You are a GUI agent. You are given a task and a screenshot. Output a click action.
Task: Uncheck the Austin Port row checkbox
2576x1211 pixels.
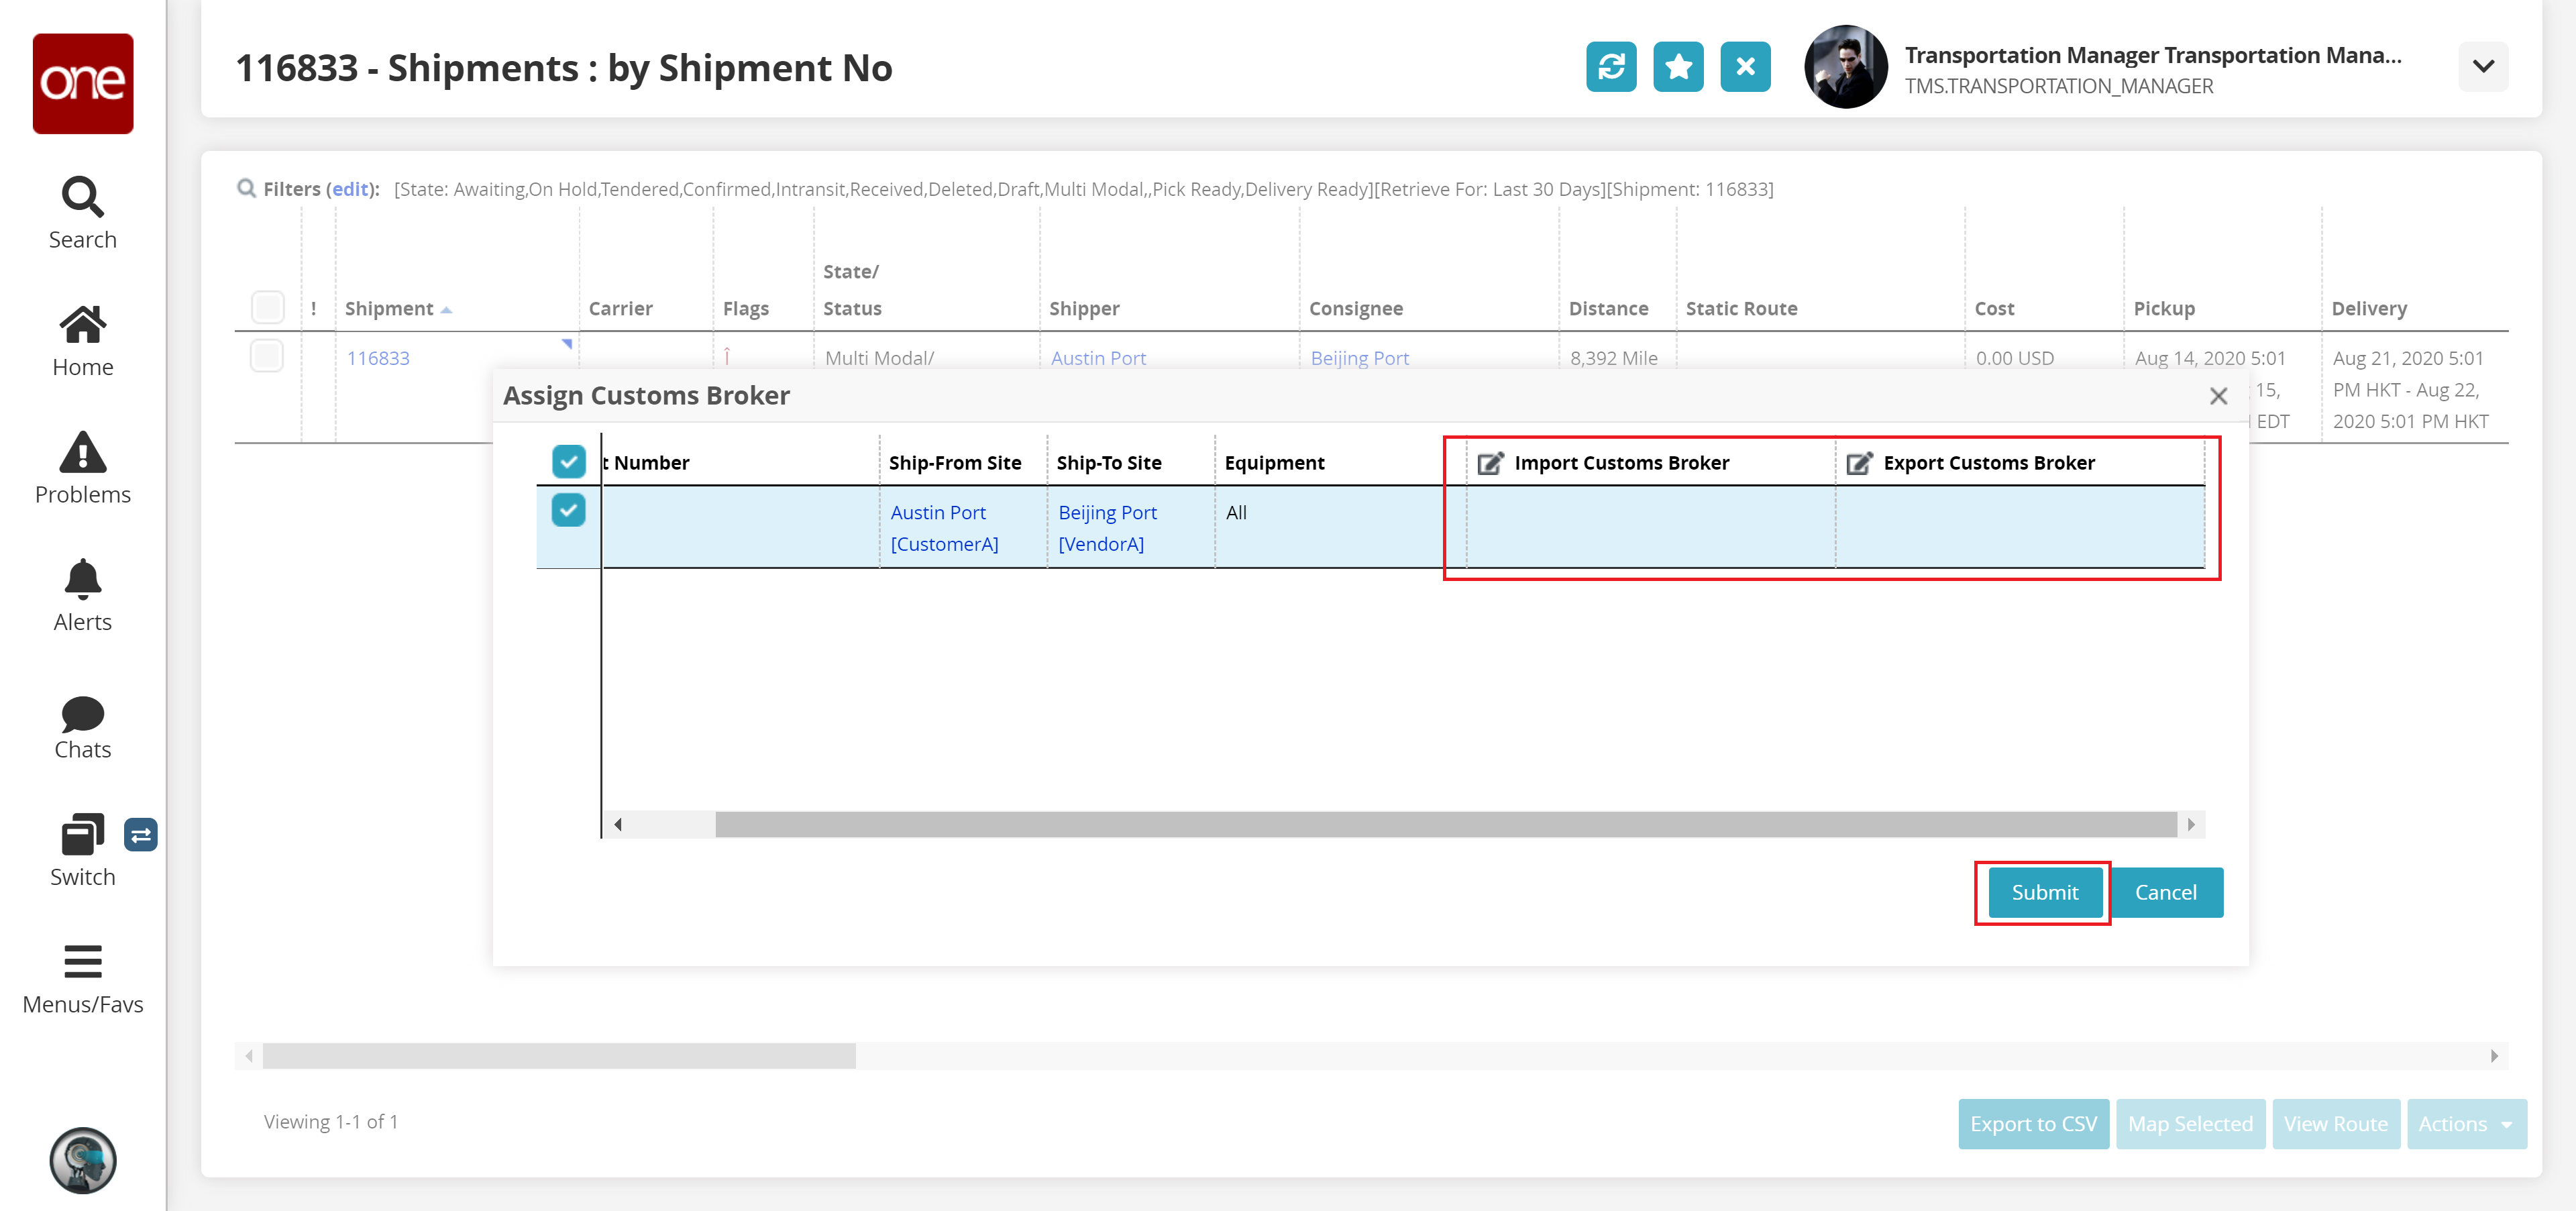coord(568,510)
